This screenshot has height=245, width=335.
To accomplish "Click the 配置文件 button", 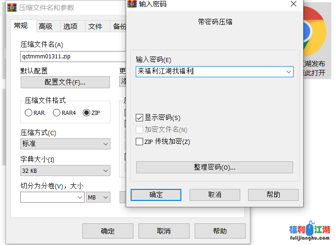I will [x=65, y=82].
